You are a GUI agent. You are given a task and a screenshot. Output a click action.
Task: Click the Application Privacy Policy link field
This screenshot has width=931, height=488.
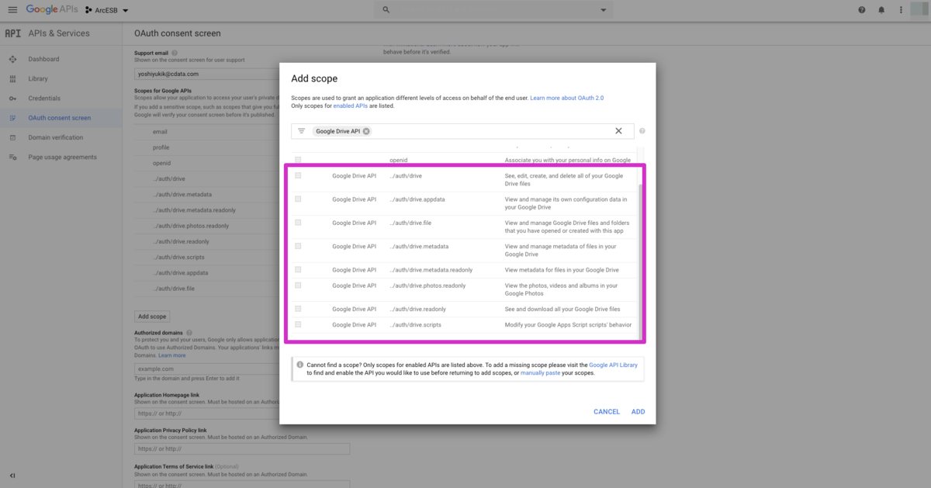coord(242,448)
